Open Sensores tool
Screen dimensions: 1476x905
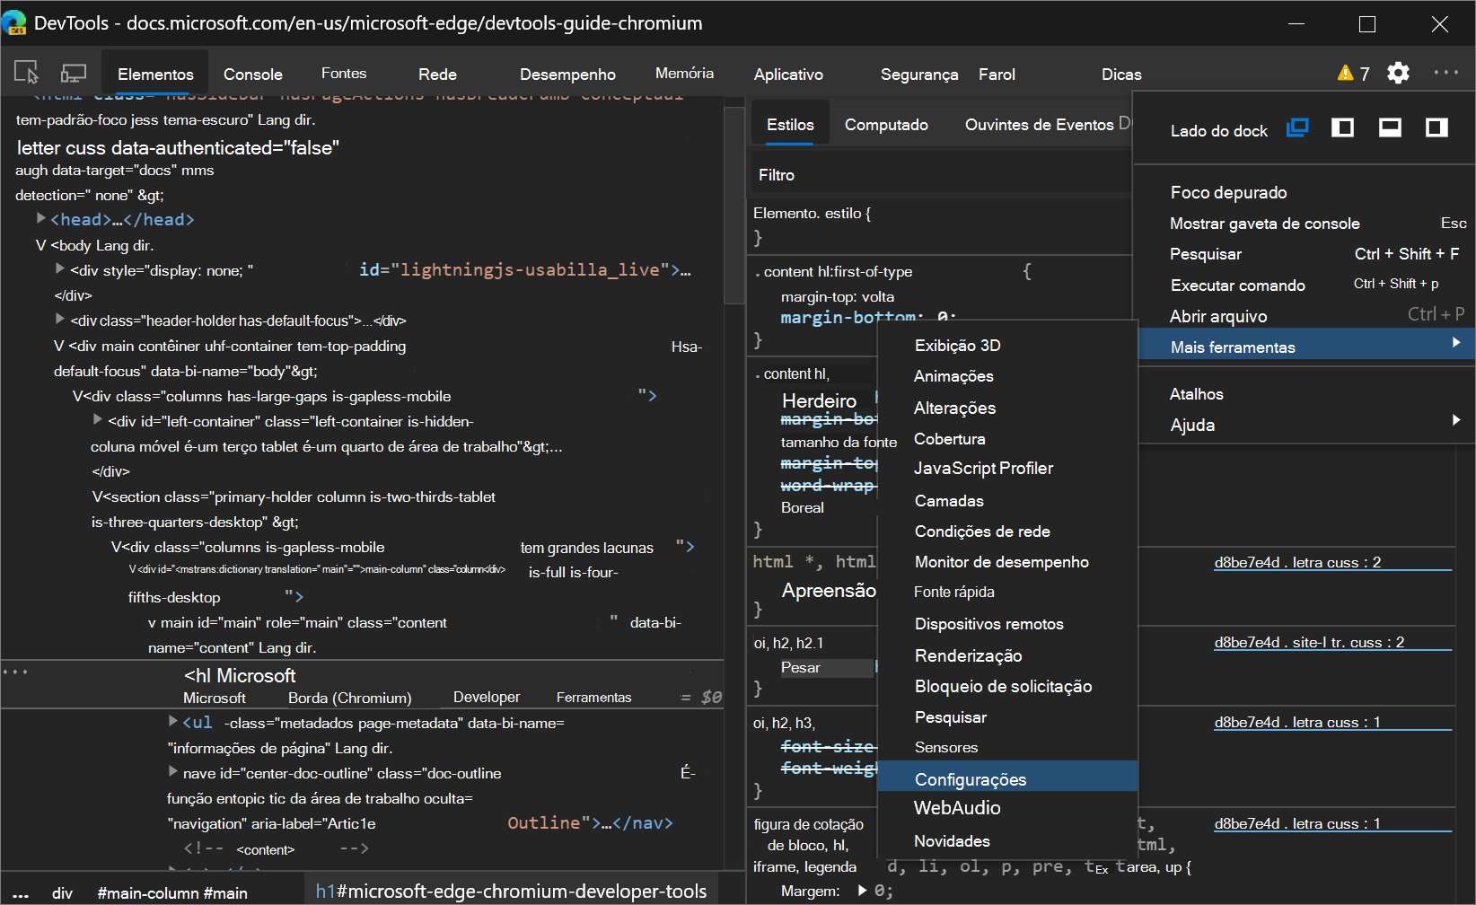(1007, 747)
